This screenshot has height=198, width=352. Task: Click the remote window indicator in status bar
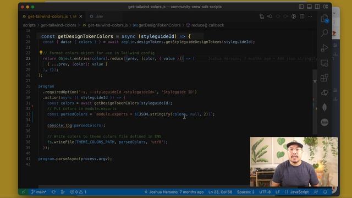[x=23, y=192]
